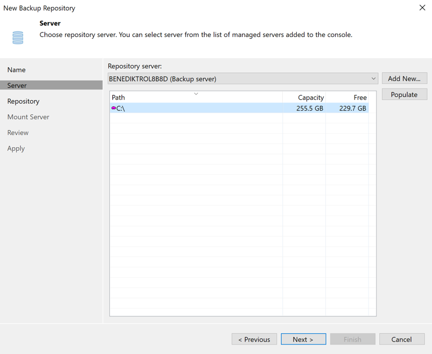Go to the Name wizard step
This screenshot has height=354, width=432.
click(16, 70)
